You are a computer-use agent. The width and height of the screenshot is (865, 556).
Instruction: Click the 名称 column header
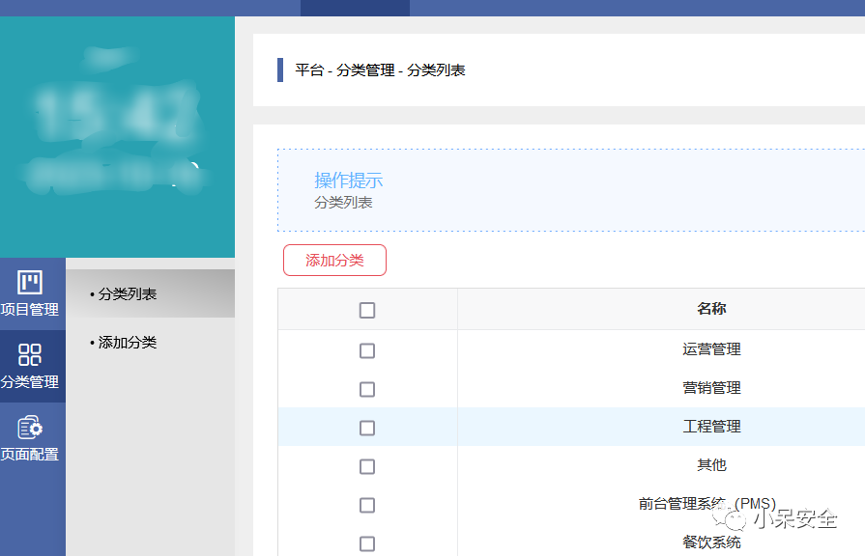coord(710,309)
